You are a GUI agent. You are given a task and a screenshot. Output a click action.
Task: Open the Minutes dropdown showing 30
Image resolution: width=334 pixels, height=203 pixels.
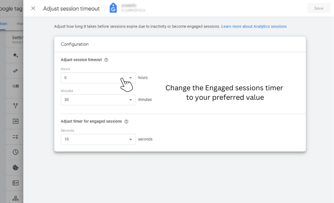[98, 100]
